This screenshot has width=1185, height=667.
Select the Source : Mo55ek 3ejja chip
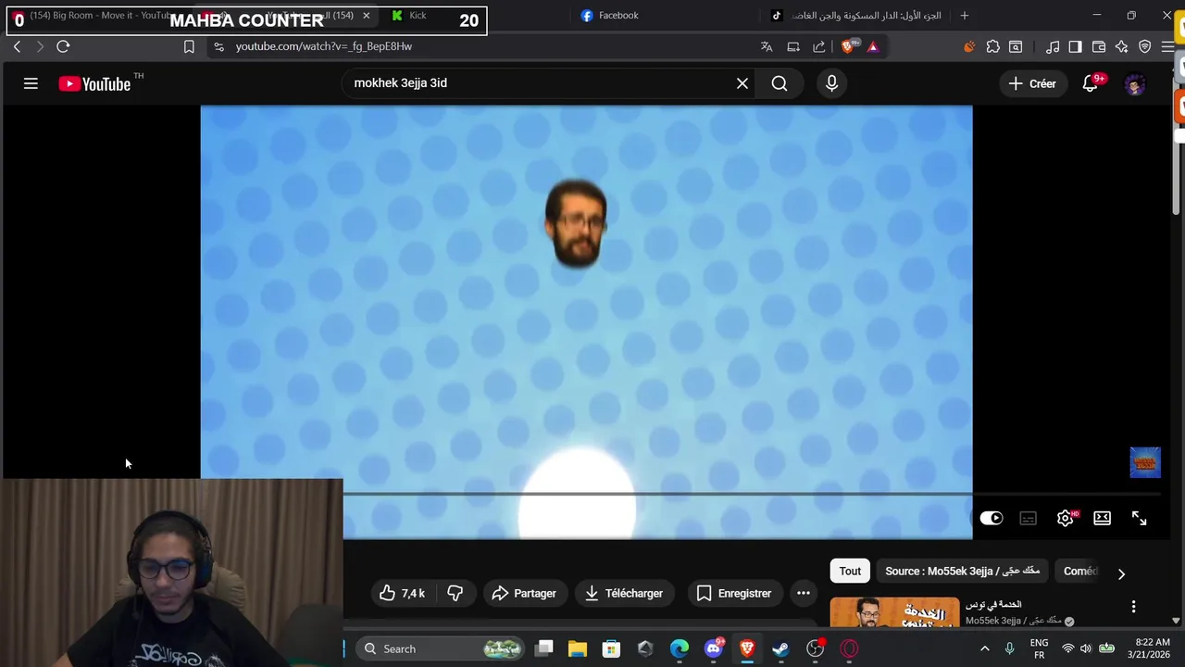pyautogui.click(x=962, y=572)
